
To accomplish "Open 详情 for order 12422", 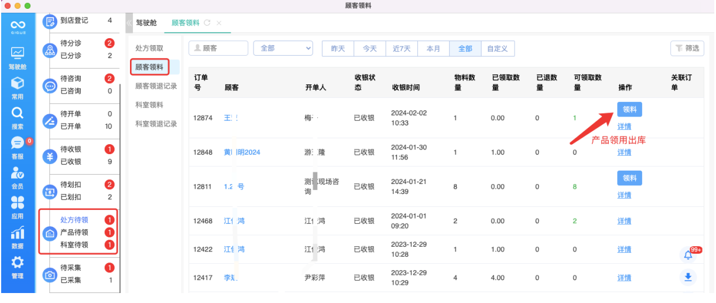I will [624, 250].
